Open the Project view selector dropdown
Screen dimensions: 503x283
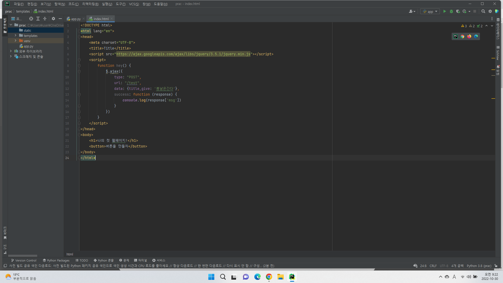click(17, 19)
